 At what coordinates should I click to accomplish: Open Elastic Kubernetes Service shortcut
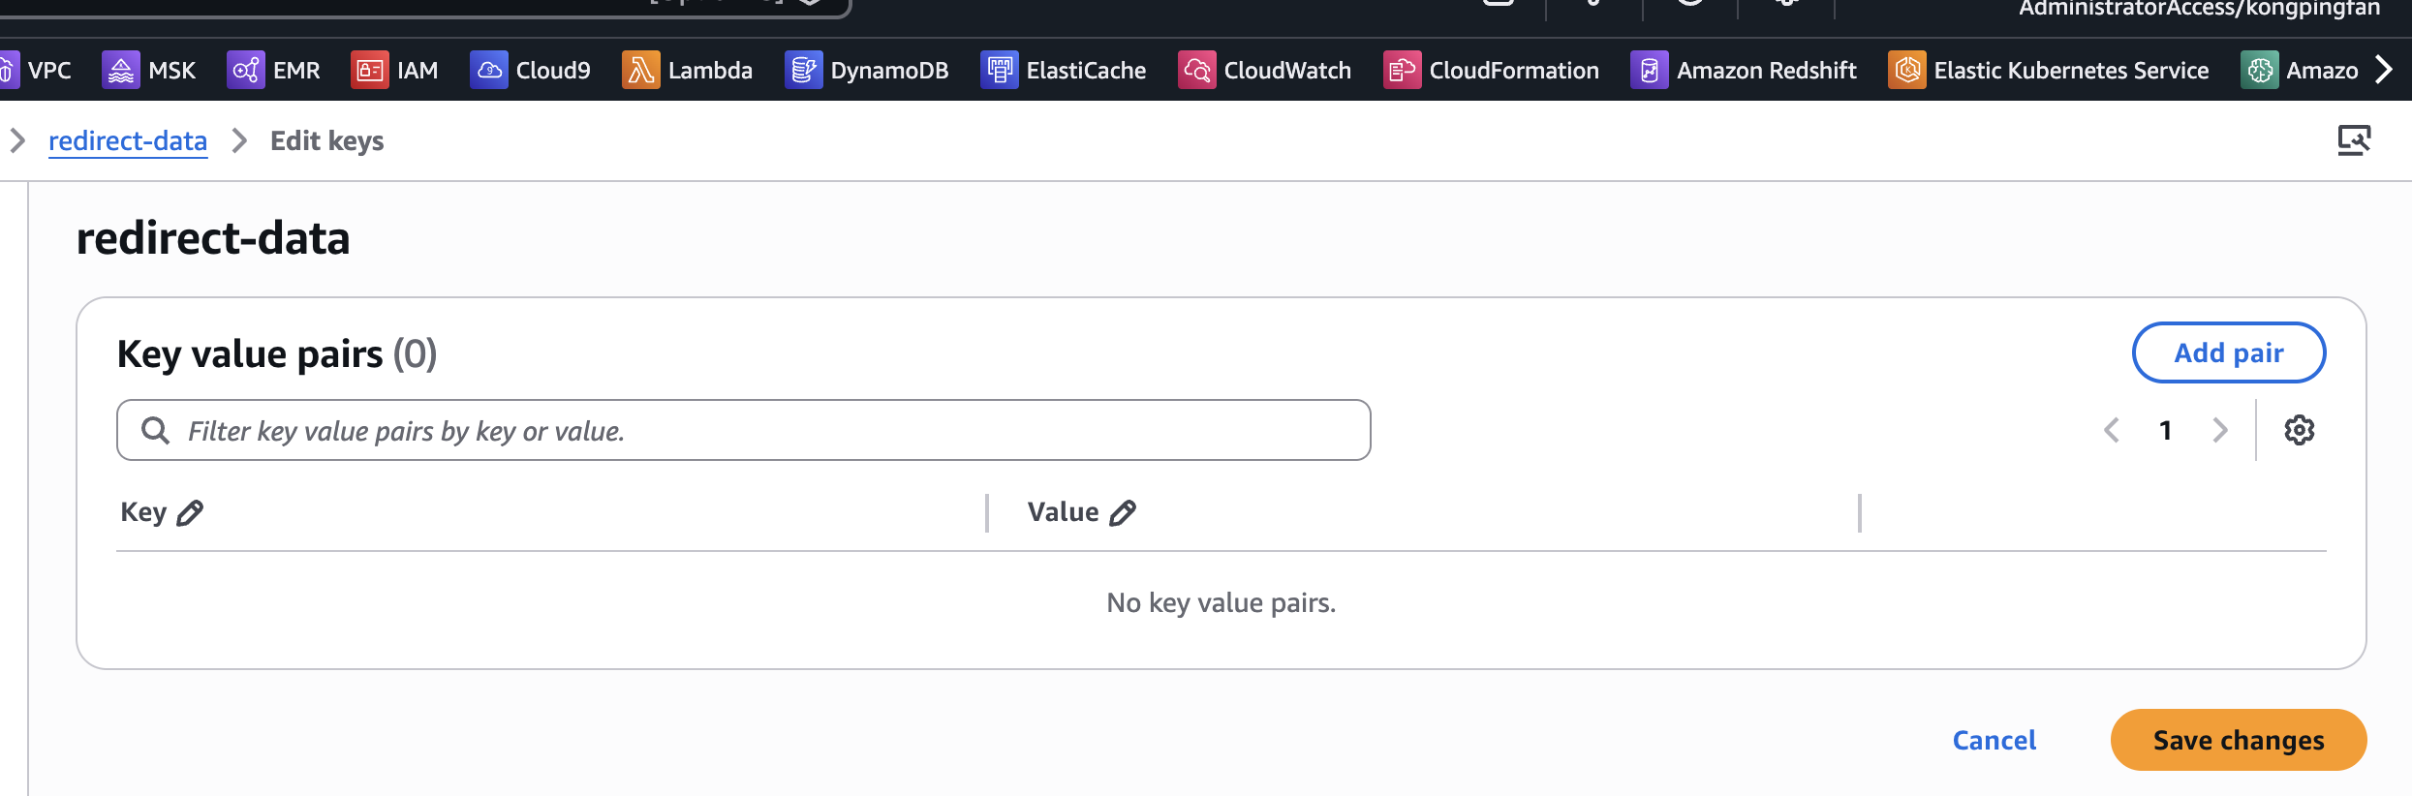click(x=1906, y=71)
